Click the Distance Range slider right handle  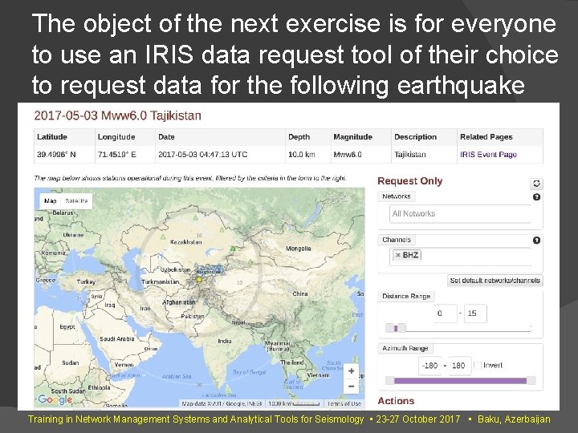click(x=401, y=328)
